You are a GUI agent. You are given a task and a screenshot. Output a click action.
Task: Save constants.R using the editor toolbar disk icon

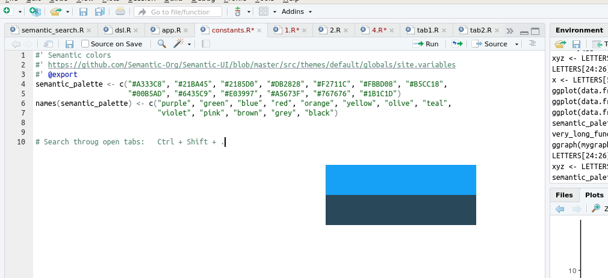[x=69, y=44]
